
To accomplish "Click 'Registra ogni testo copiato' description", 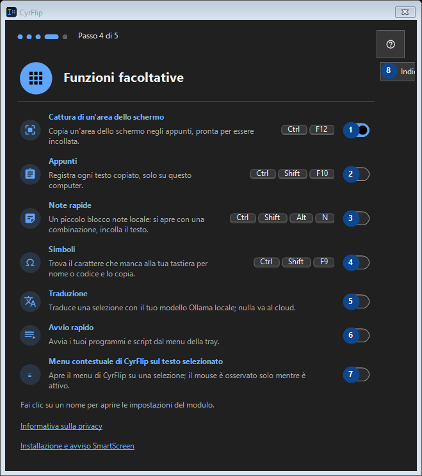I will (120, 180).
